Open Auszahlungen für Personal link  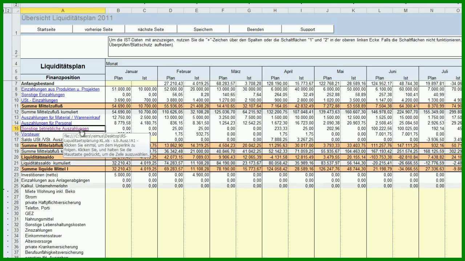tap(46, 123)
